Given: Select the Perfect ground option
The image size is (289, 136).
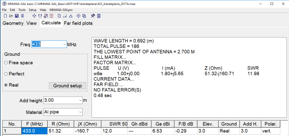Looking at the screenshot, I should point(6,74).
